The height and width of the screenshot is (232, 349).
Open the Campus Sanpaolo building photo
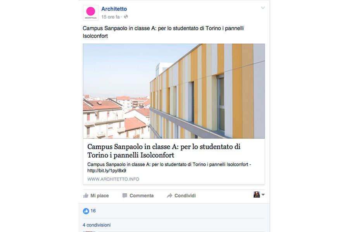click(174, 91)
